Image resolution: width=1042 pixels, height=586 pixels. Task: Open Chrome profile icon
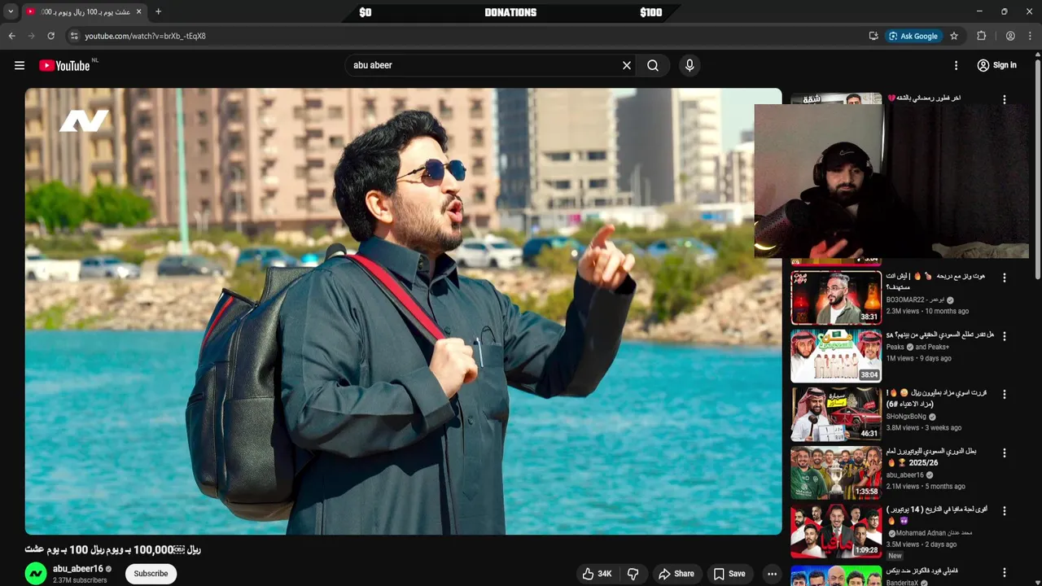[x=1010, y=36]
